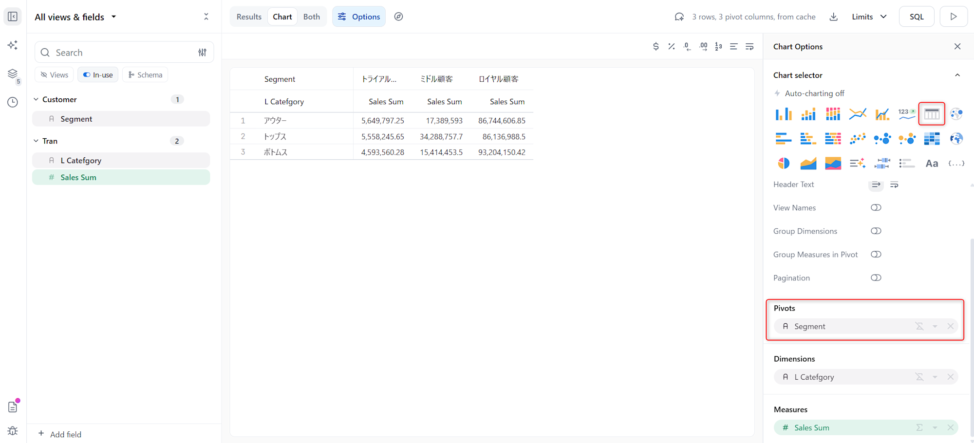Click the SQL button
Viewport: 974px width, 443px height.
click(916, 17)
